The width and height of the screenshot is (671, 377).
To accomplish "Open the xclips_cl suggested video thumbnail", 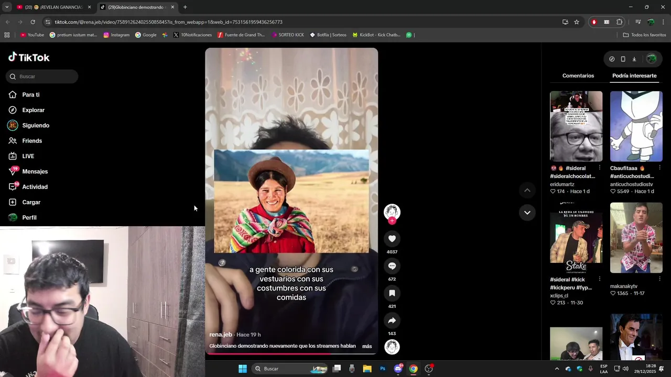I will tap(576, 238).
